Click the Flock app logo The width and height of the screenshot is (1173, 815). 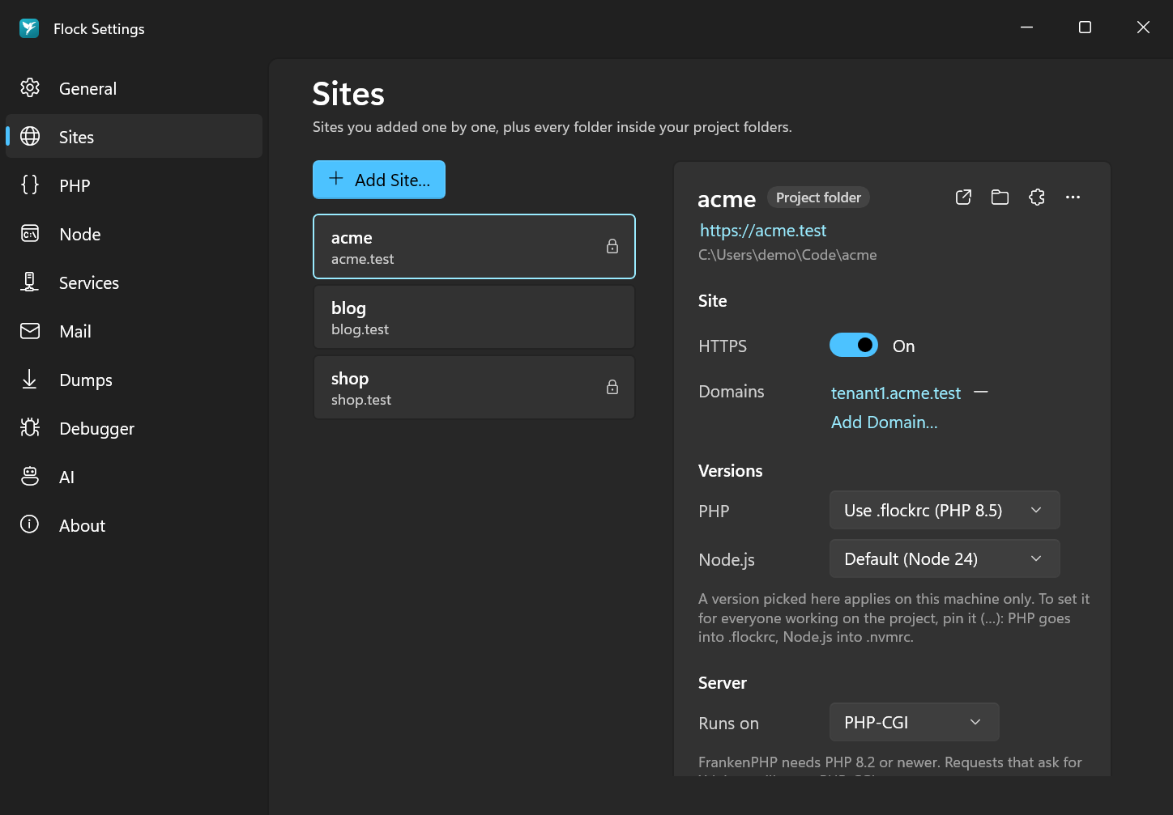pyautogui.click(x=29, y=28)
